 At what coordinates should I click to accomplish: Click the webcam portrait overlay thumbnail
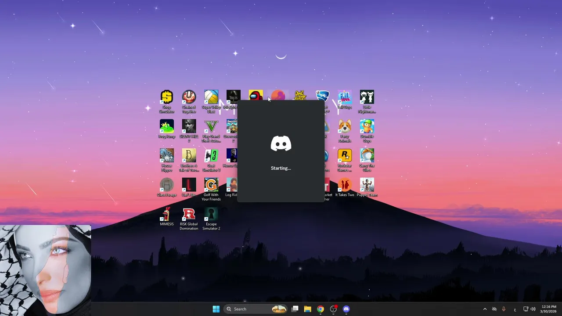45,270
